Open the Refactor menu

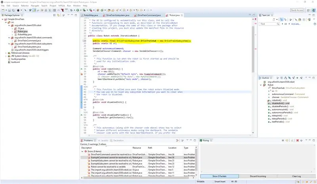point(25,6)
